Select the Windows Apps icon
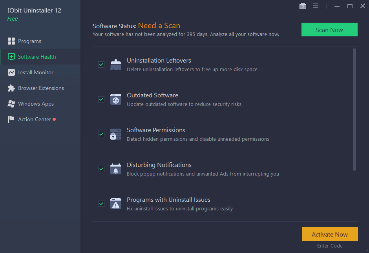369x253 pixels. (11, 104)
